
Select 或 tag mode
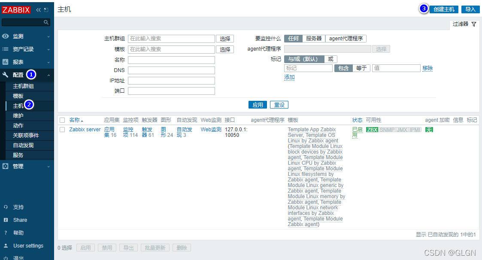coord(331,59)
